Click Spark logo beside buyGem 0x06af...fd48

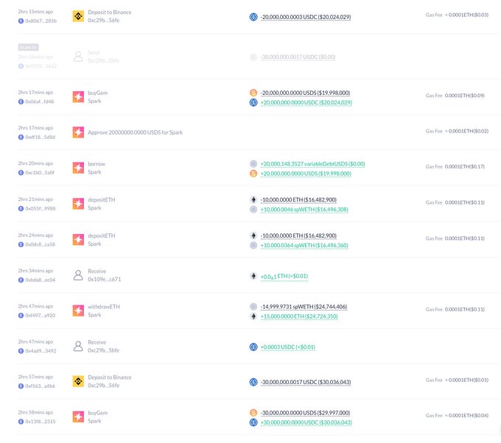(78, 96)
